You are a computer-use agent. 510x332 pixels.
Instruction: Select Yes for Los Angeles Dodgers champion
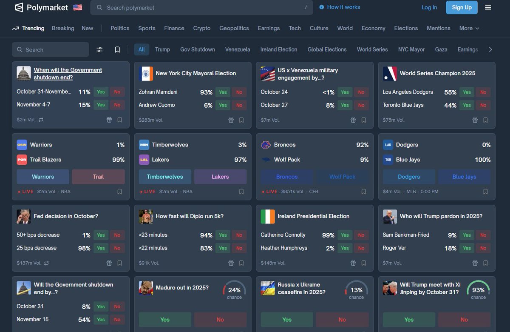pyautogui.click(x=467, y=92)
